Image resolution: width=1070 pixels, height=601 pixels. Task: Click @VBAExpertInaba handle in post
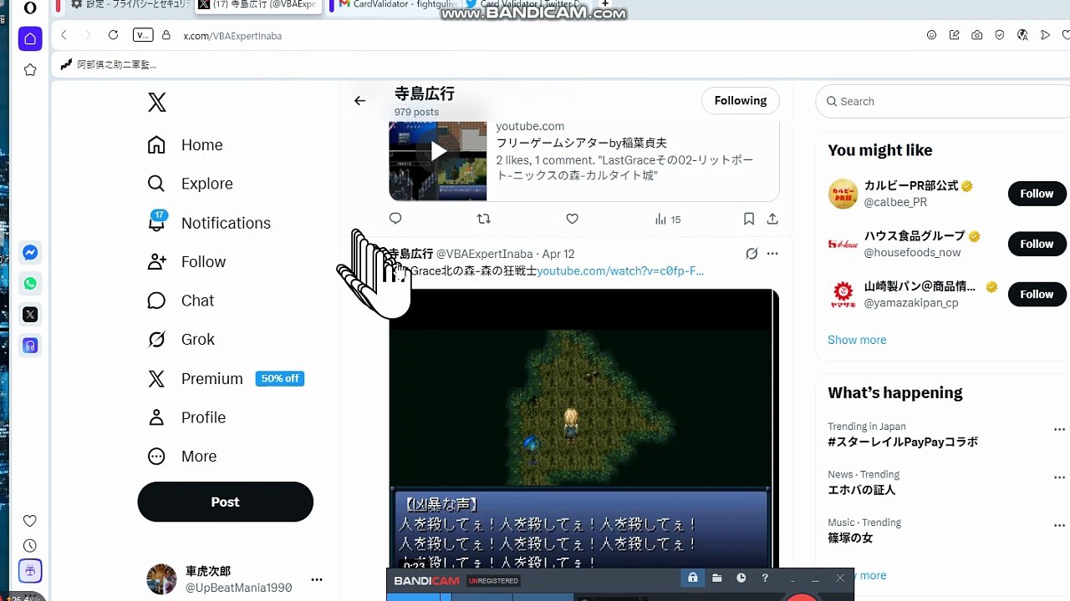[x=484, y=254]
